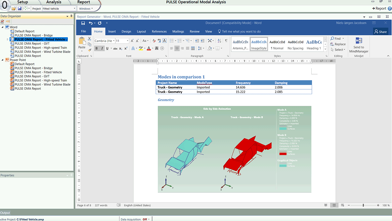The height and width of the screenshot is (221, 392).
Task: Toggle Italic formatting
Action: (x=102, y=49)
